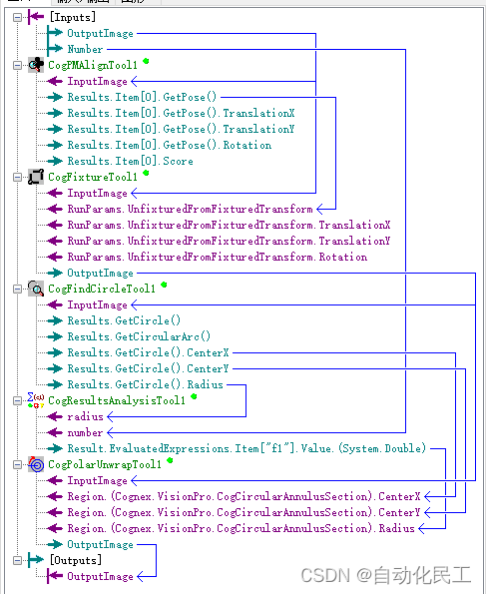Click the CogResultsAnalysisTool1 sigma icon
The image size is (486, 594).
(36, 400)
